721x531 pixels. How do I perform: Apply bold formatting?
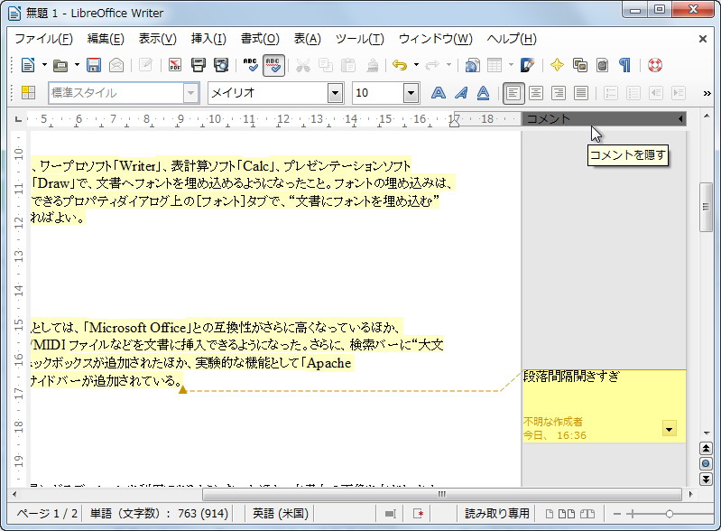[x=439, y=93]
